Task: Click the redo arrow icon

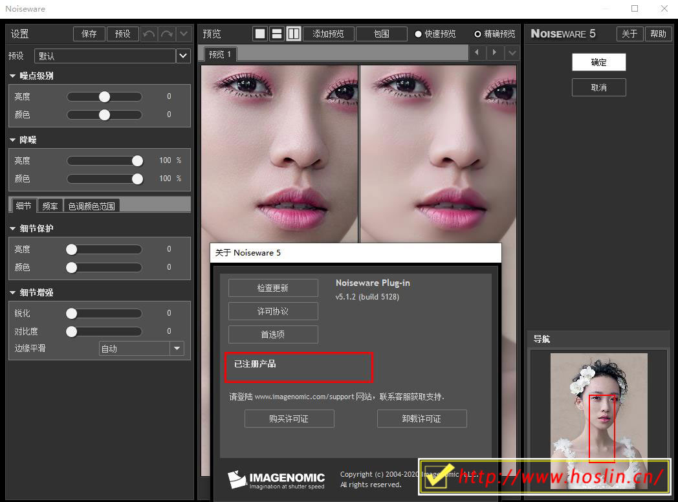Action: (x=167, y=34)
